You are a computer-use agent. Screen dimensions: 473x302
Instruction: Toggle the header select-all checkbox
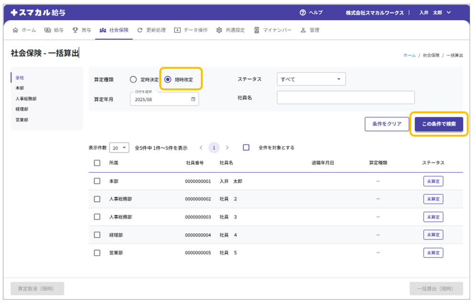tap(97, 163)
